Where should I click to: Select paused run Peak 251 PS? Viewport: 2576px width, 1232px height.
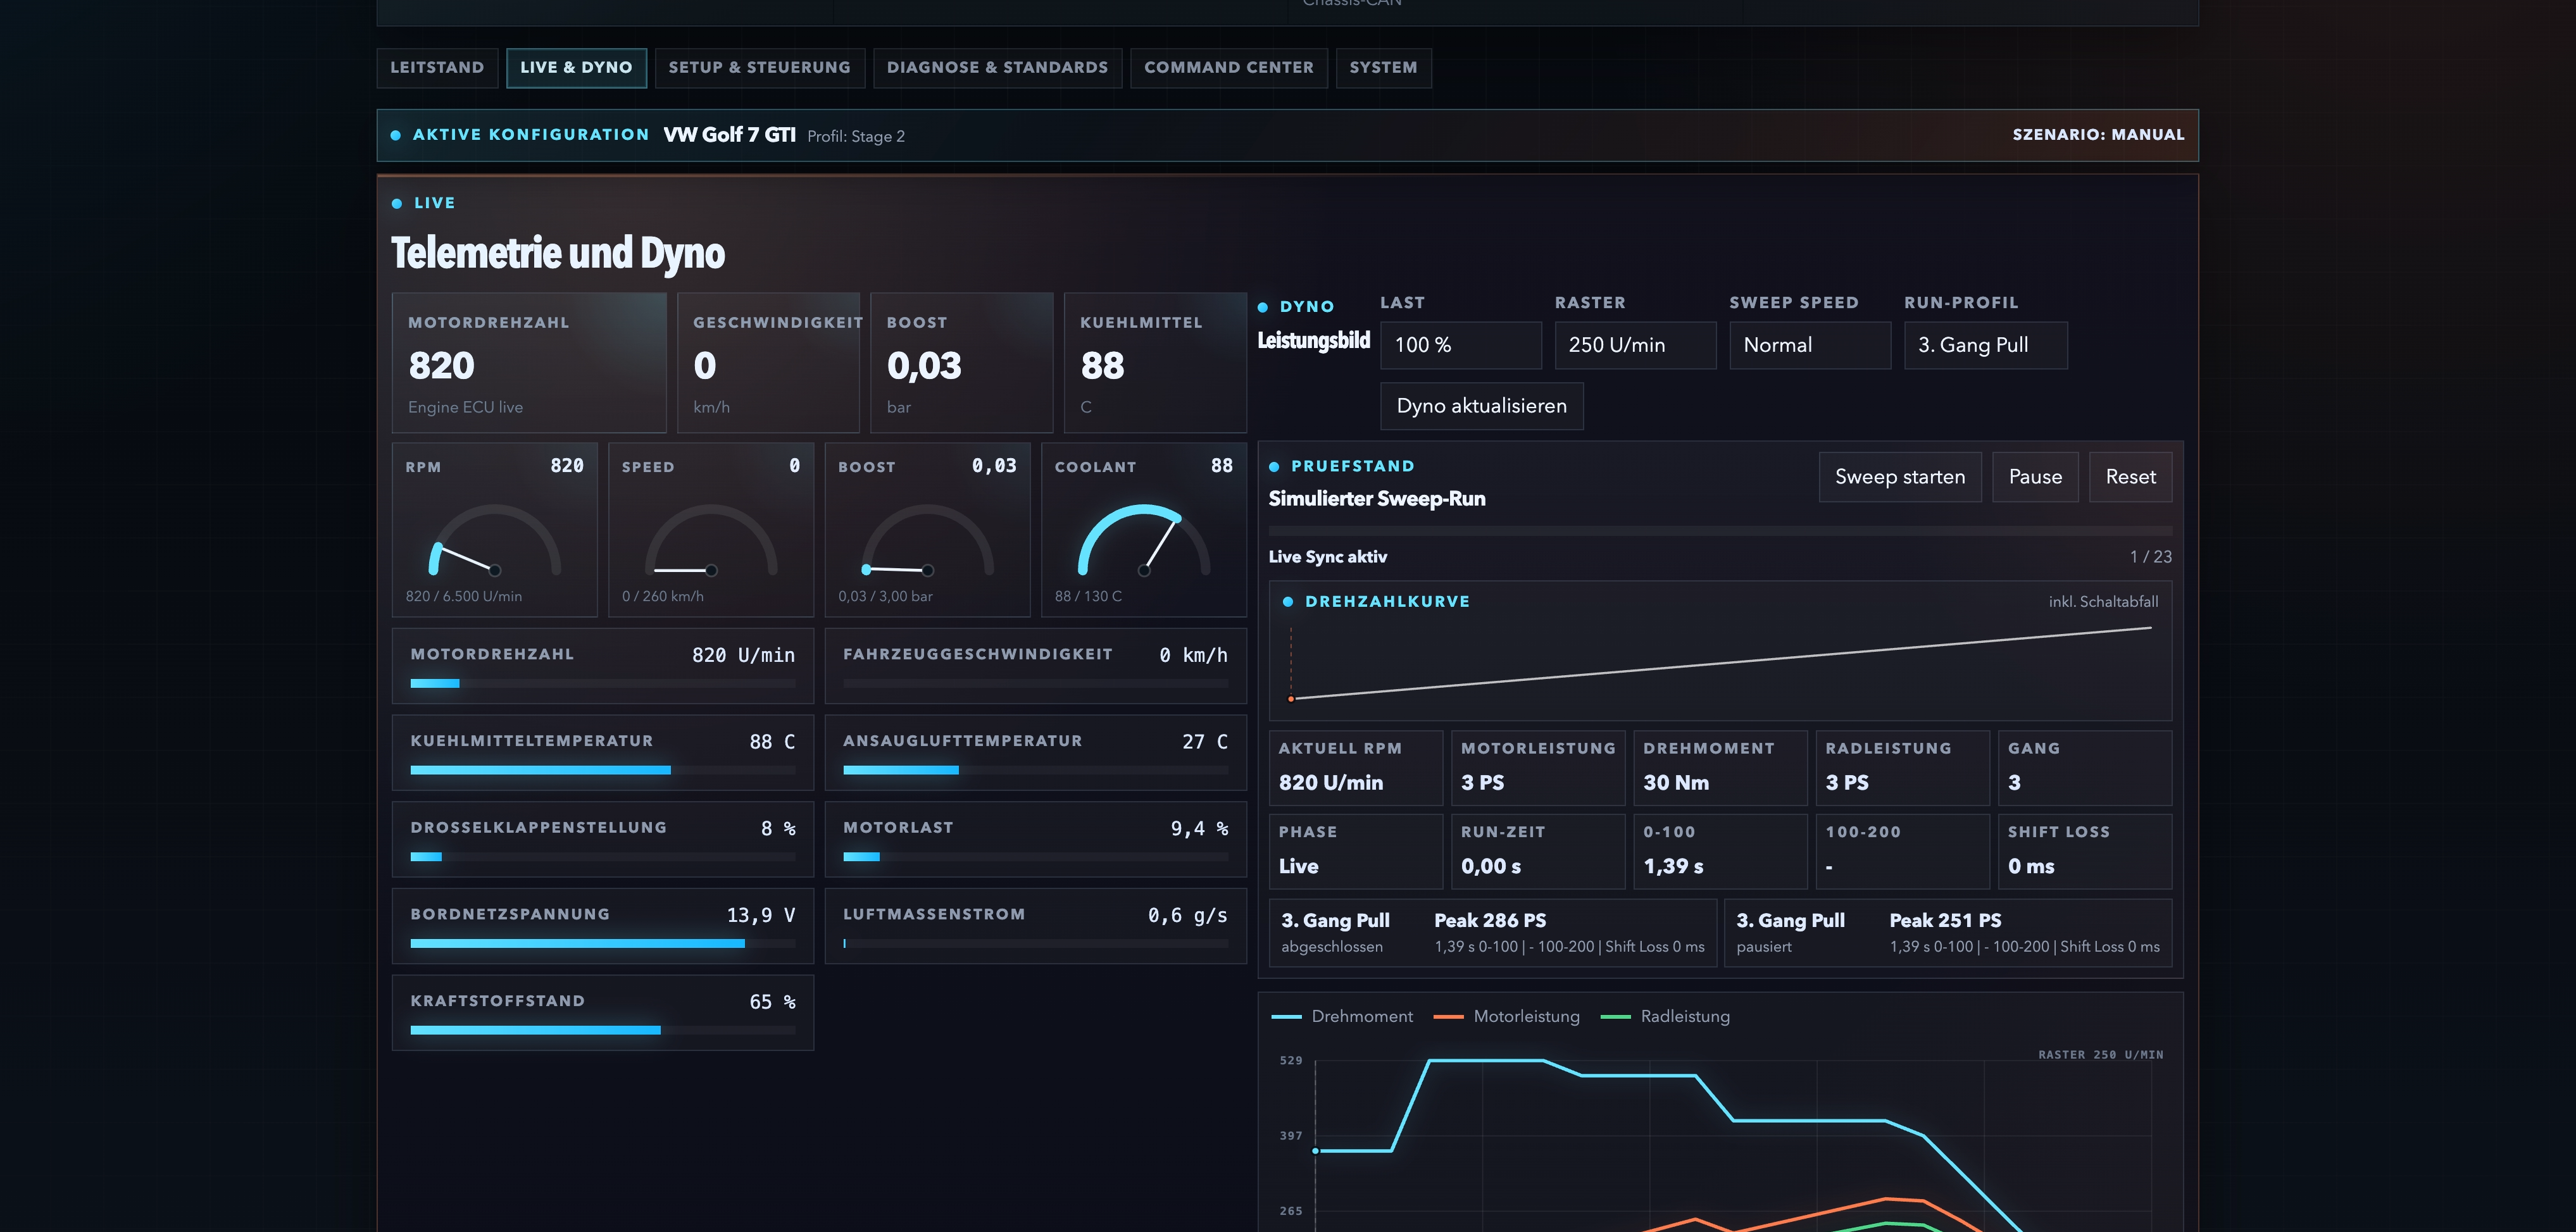1948,933
